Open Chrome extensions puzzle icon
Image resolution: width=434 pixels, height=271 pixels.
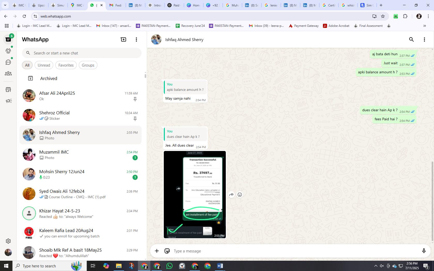pyautogui.click(x=405, y=16)
